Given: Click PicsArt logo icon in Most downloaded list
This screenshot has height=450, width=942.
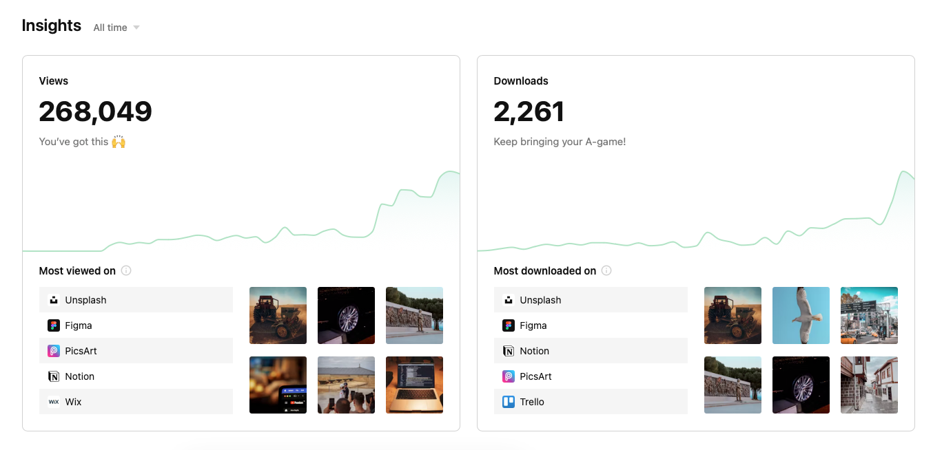Looking at the screenshot, I should (x=509, y=376).
